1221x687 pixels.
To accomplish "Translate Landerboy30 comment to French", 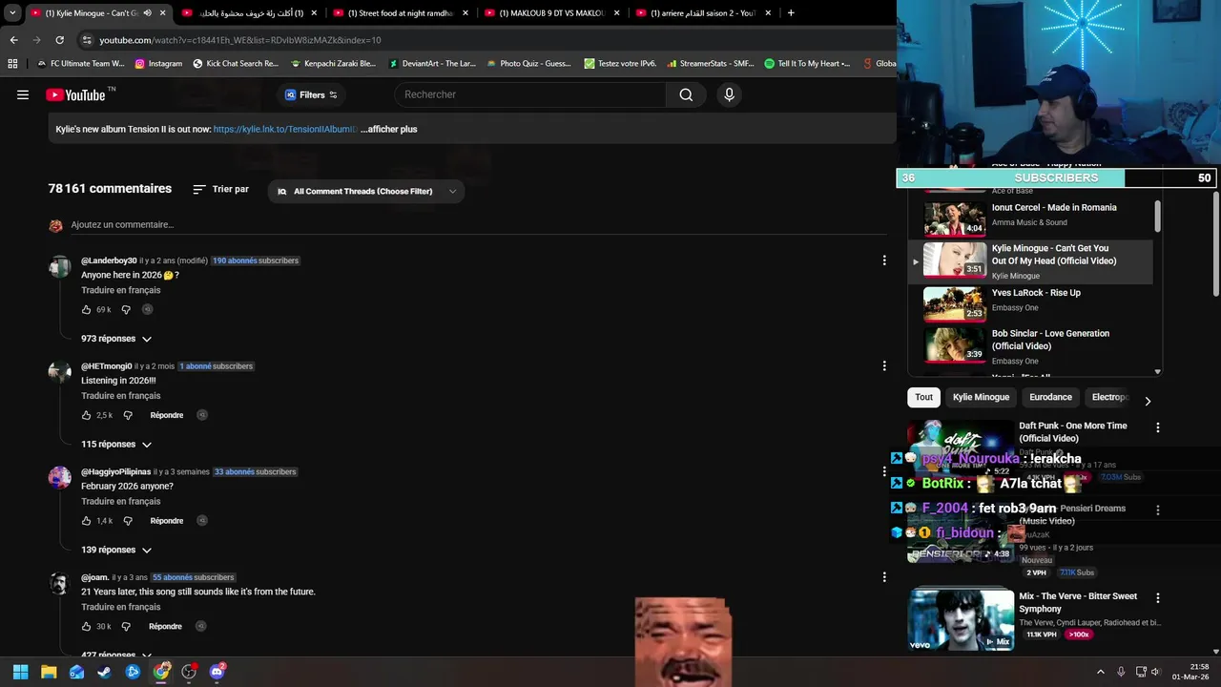I will tap(120, 290).
